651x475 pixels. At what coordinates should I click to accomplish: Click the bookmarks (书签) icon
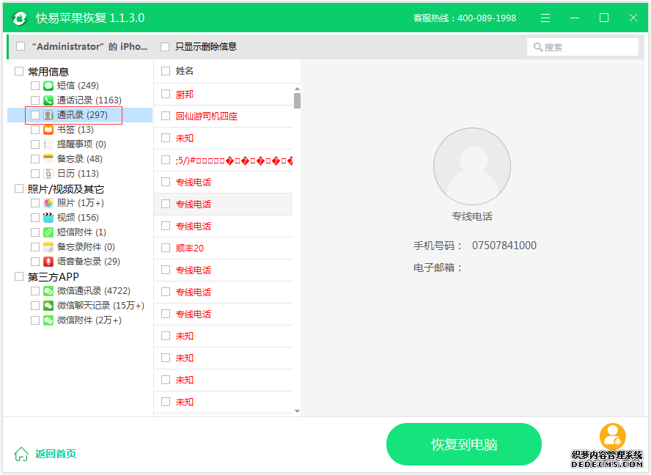tap(48, 130)
